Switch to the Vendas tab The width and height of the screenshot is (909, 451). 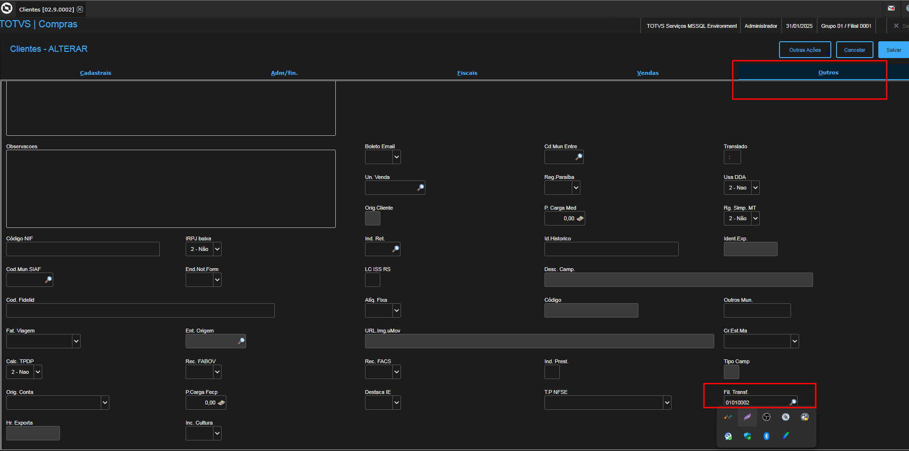(x=648, y=73)
